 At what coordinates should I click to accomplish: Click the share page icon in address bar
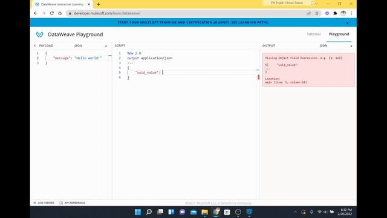point(309,13)
